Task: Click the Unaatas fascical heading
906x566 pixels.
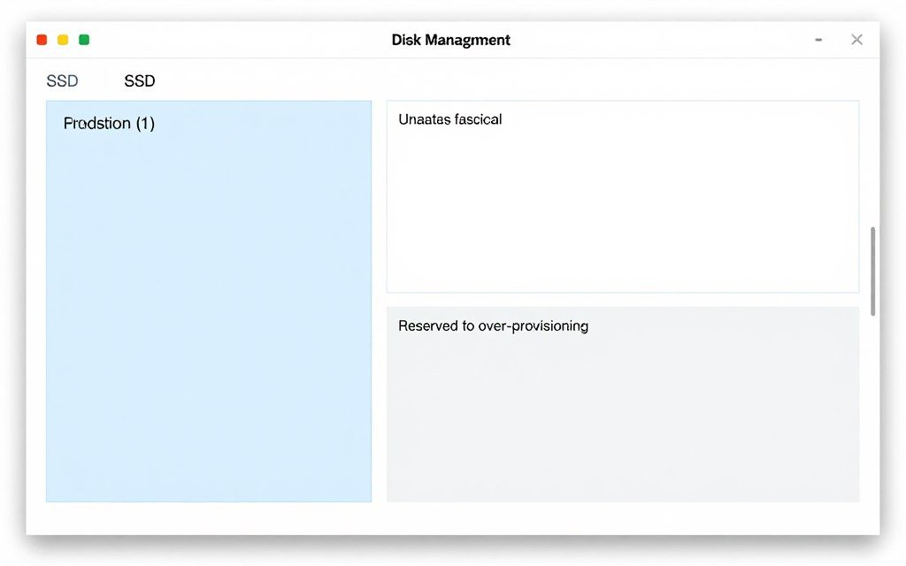Action: pos(450,119)
